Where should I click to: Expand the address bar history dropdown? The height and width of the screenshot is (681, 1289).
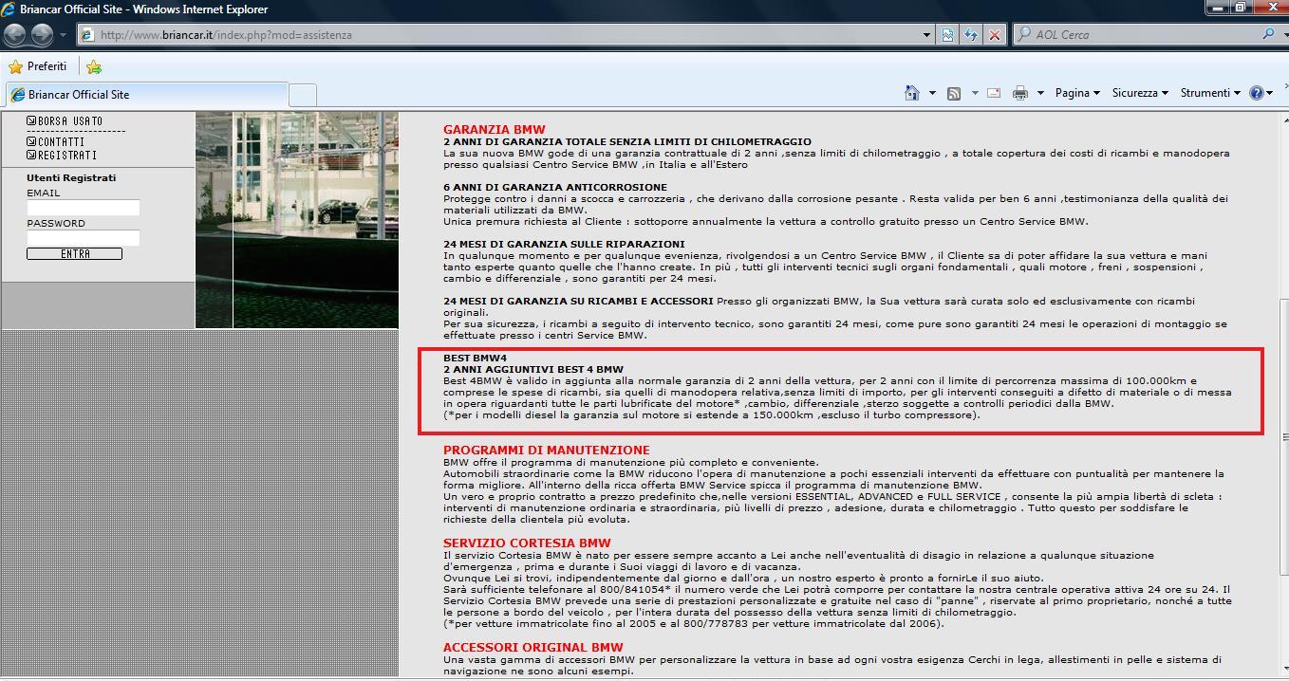click(x=927, y=35)
